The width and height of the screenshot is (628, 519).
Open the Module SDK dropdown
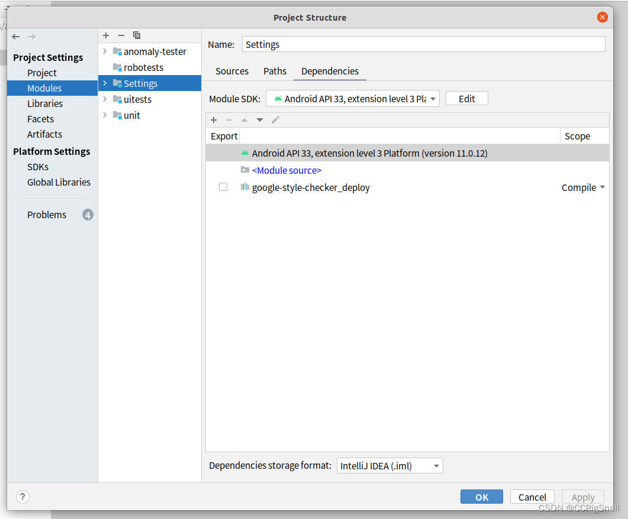(352, 99)
